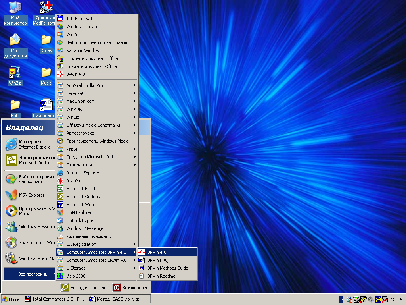Open the WinZip program group folder
Viewport: 406px width, 305px height.
[x=97, y=117]
